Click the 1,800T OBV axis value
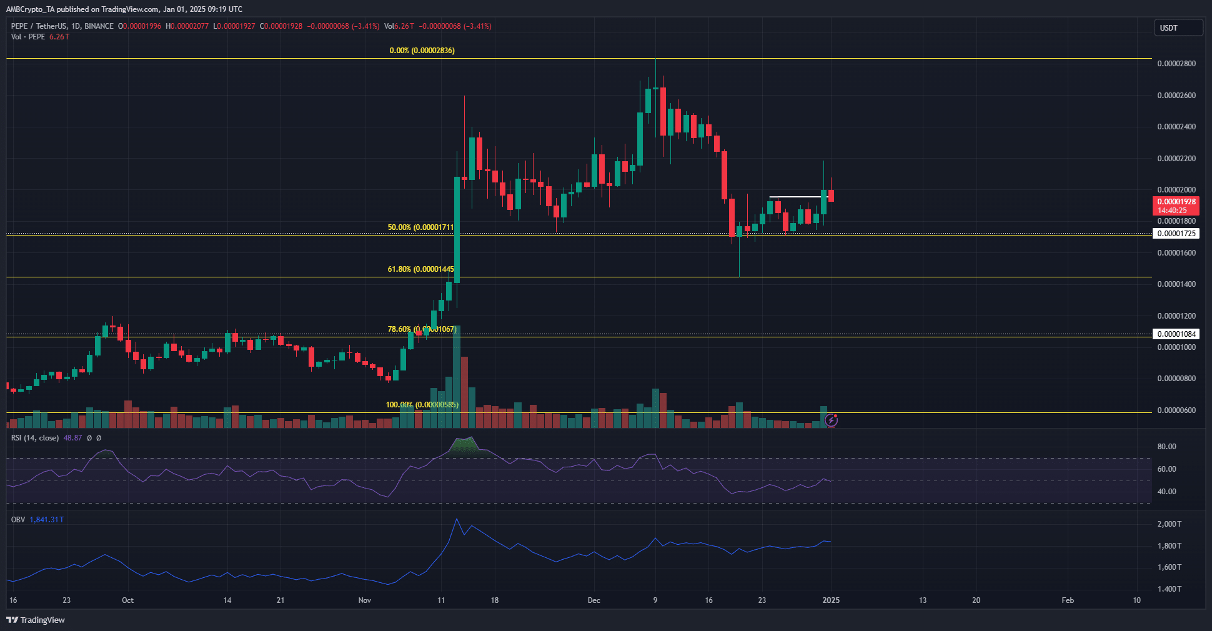The width and height of the screenshot is (1212, 631). pos(1170,546)
